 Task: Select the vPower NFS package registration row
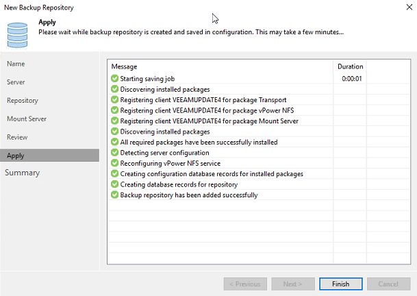[204, 110]
